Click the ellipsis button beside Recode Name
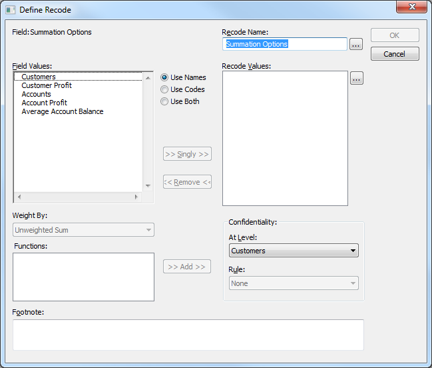The image size is (432, 368). [x=356, y=45]
